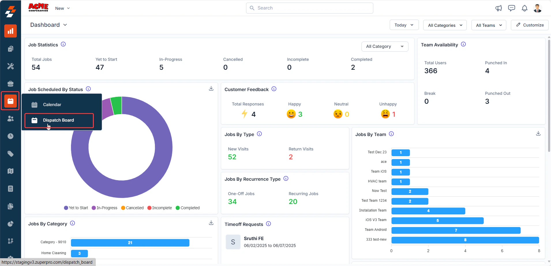Toggle the Yet to Start legend item
This screenshot has height=266, width=551.
(x=76, y=208)
